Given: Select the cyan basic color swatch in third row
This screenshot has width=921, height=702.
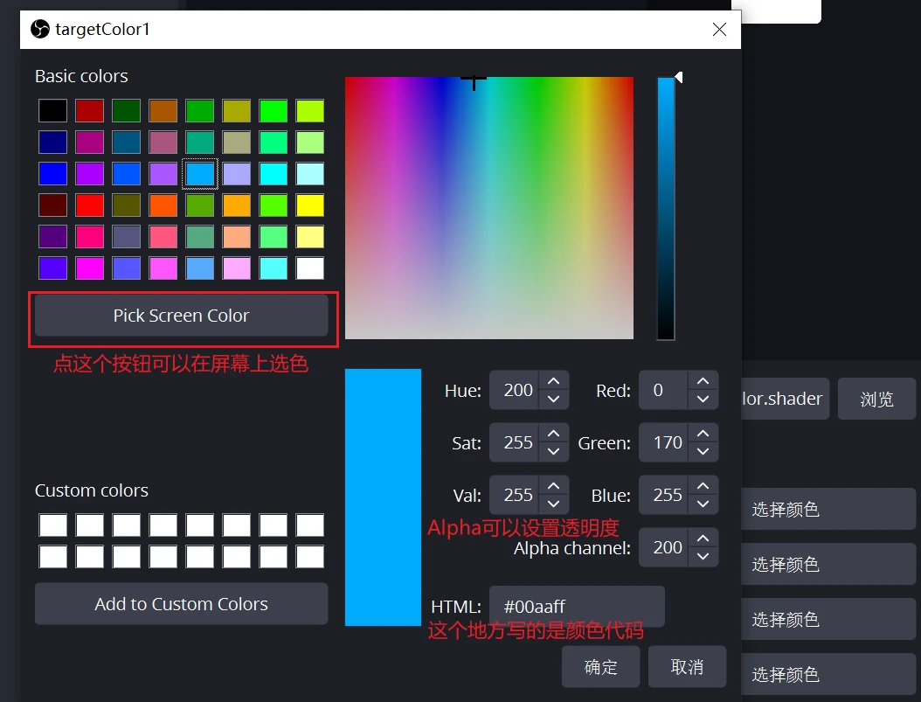Looking at the screenshot, I should coord(274,174).
